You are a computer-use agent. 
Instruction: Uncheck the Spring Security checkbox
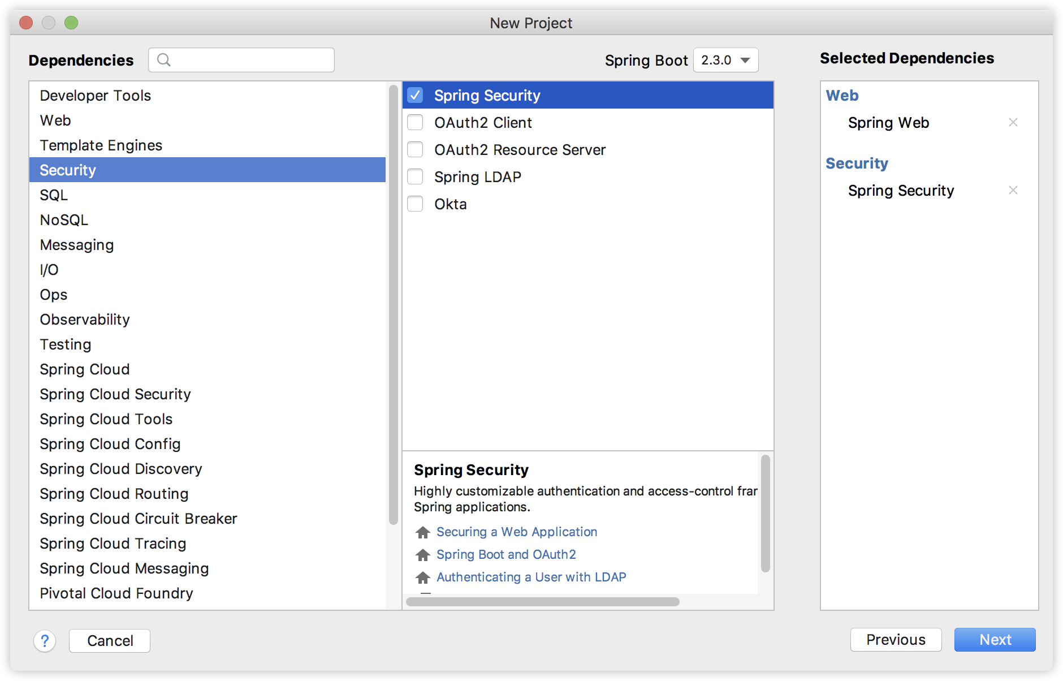(415, 95)
